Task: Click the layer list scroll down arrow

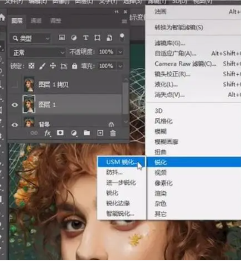Action: point(126,122)
